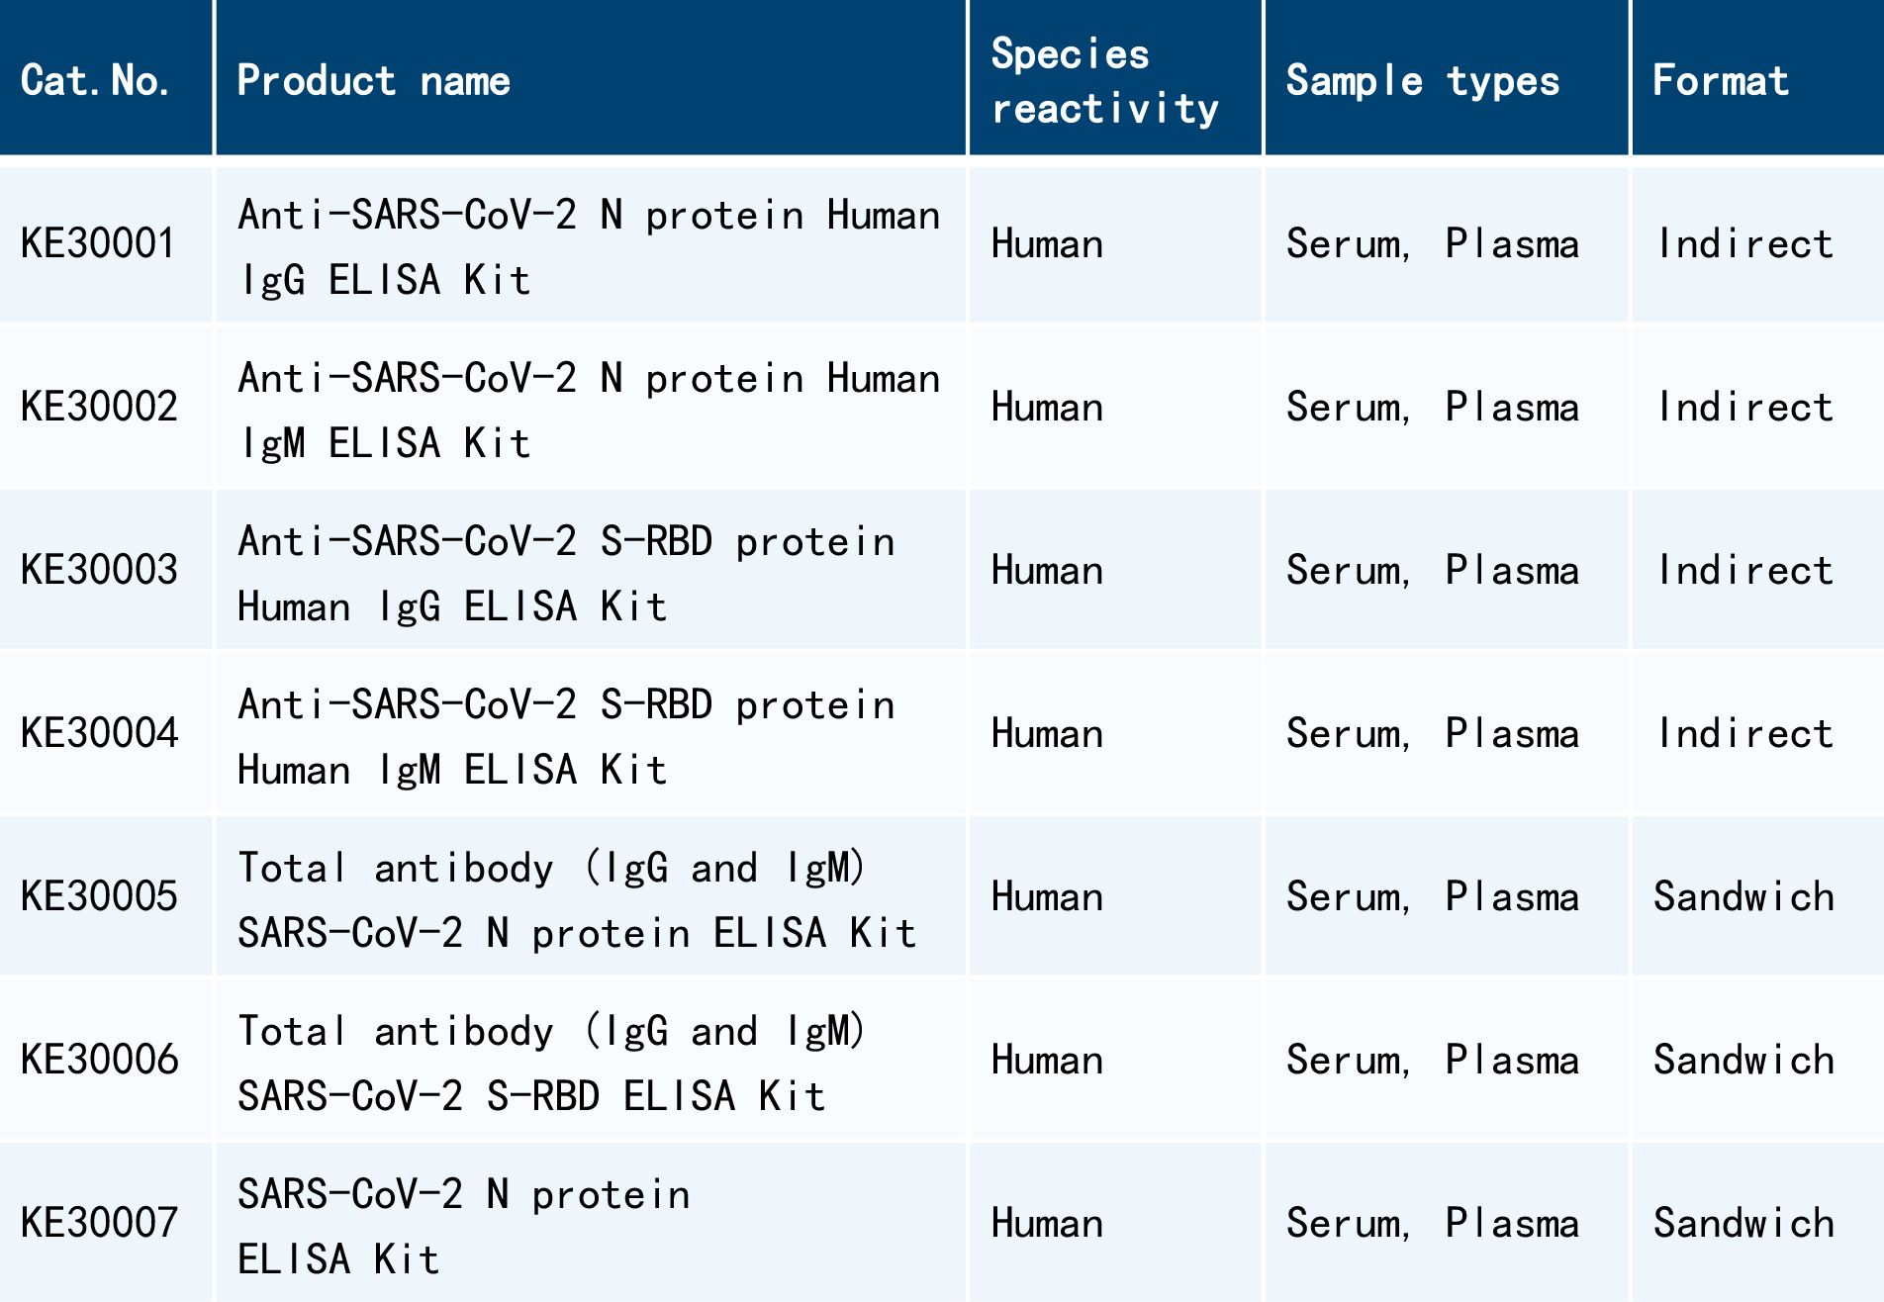Select Total antibody S-RBD ELISA Kit
Image resolution: width=1884 pixels, height=1302 pixels.
click(552, 1063)
